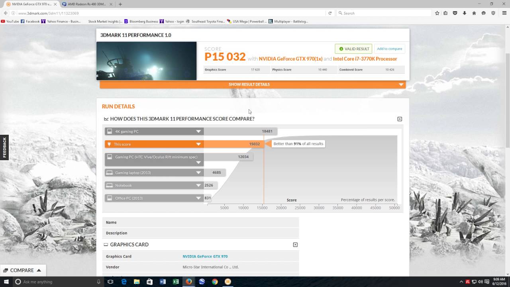Click the Add to compare button
The height and width of the screenshot is (287, 510).
coord(389,49)
